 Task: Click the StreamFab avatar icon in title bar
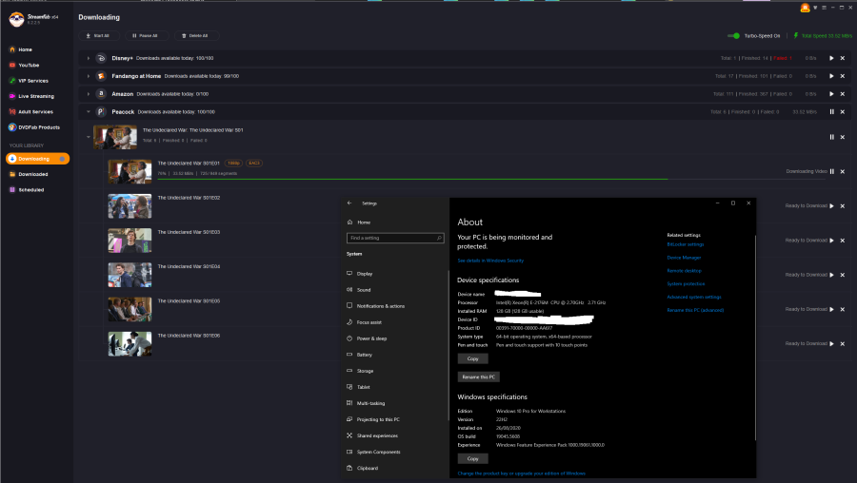(x=805, y=10)
